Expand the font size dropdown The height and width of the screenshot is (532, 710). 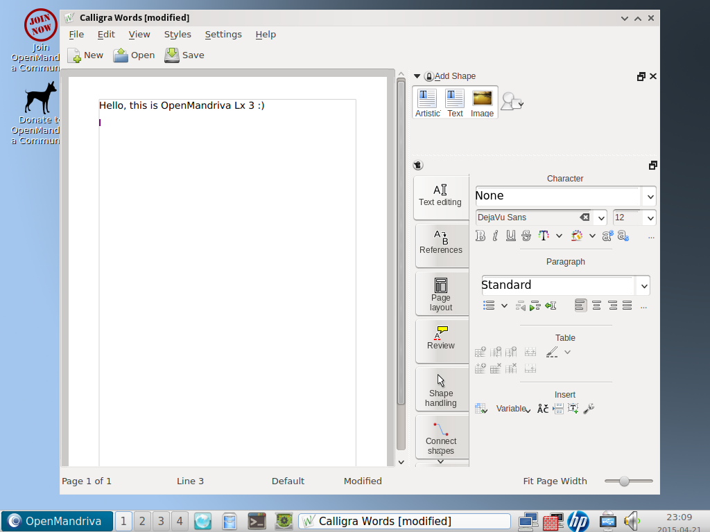(650, 218)
